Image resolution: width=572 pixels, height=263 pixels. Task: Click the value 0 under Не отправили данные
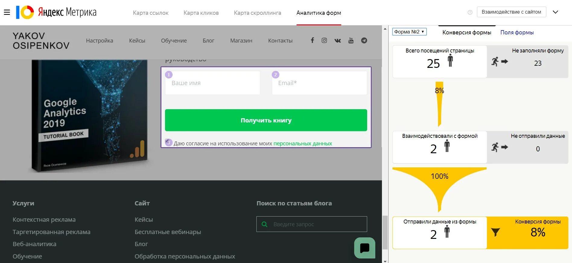pyautogui.click(x=538, y=149)
